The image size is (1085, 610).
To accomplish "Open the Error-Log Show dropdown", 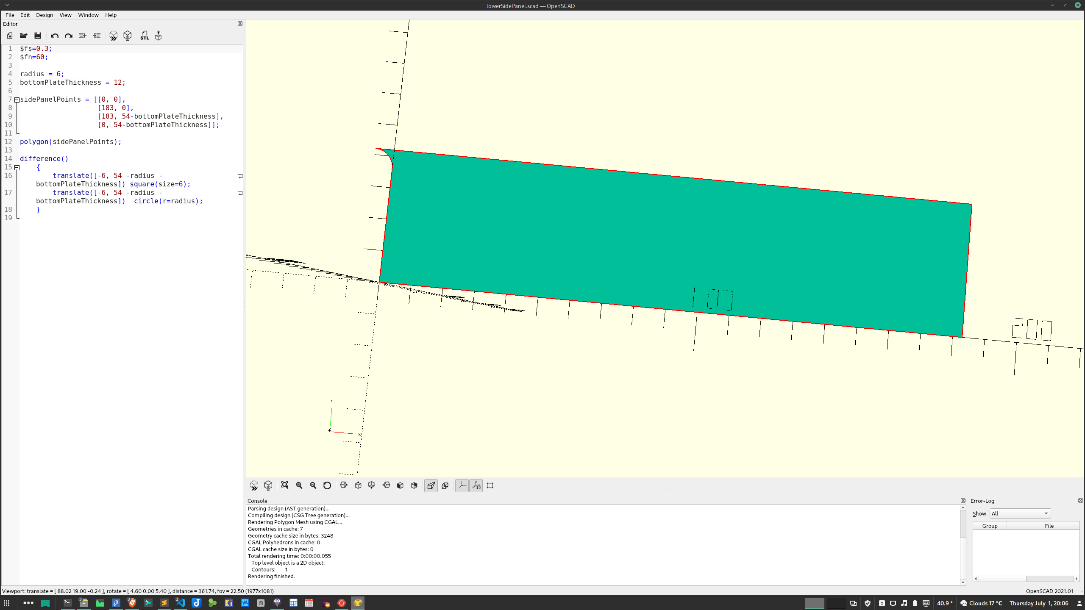I will point(1020,513).
